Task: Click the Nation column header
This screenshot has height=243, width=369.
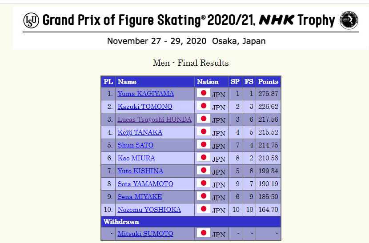Action: (x=208, y=82)
